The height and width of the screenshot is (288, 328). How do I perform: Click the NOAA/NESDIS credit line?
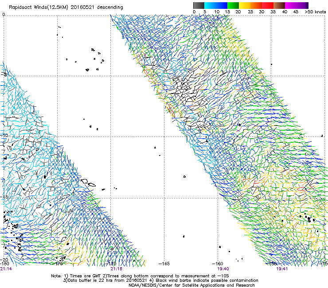pos(191,285)
